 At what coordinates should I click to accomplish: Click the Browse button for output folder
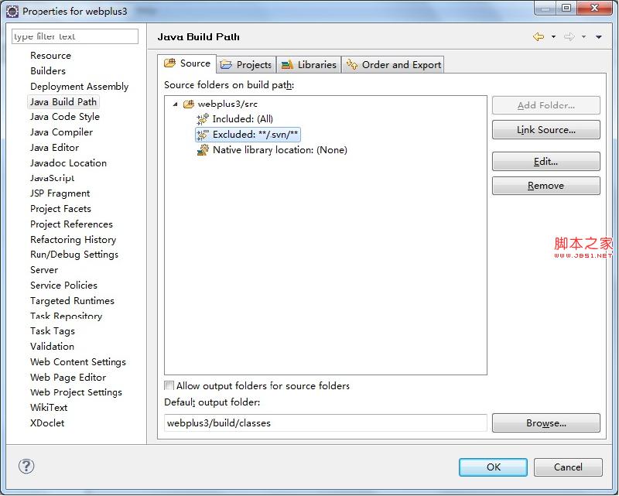click(x=545, y=423)
